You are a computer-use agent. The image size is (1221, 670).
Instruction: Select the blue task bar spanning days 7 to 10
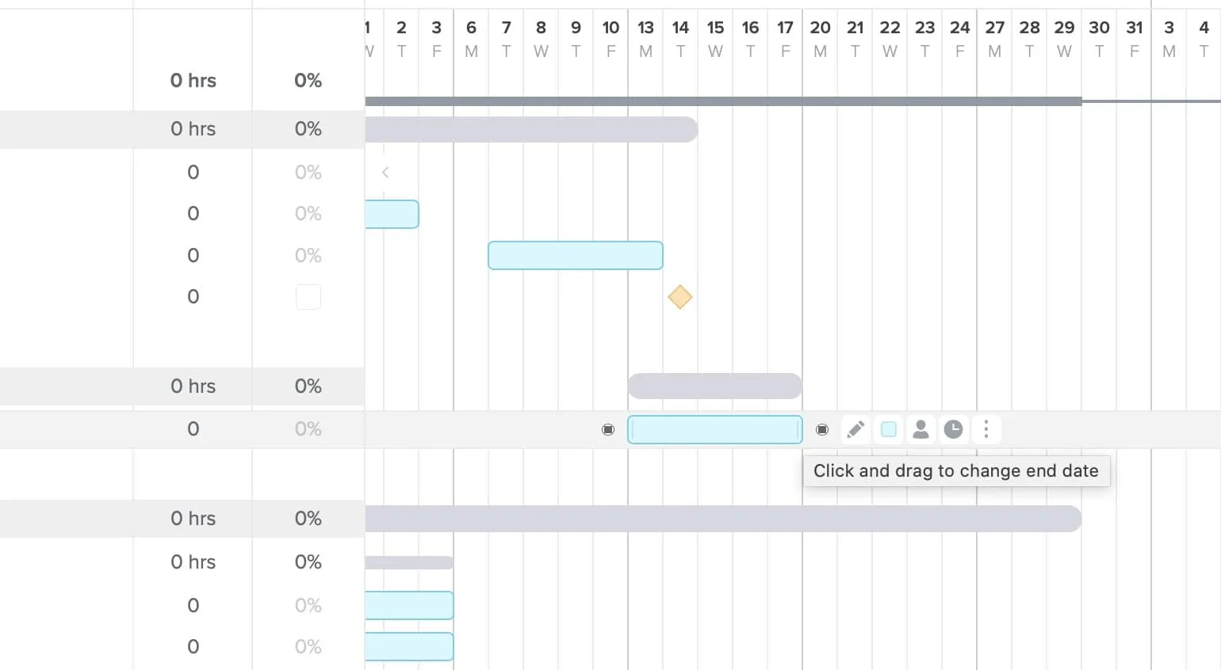click(576, 255)
